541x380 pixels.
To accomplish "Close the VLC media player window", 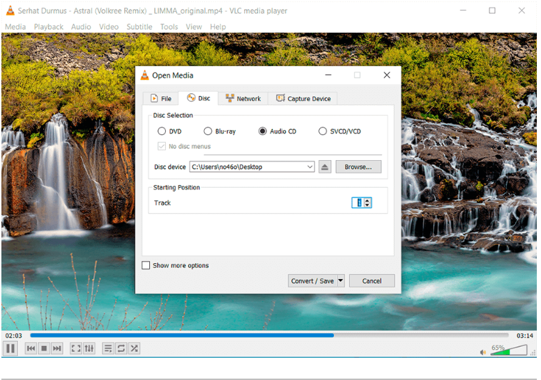I will [521, 10].
